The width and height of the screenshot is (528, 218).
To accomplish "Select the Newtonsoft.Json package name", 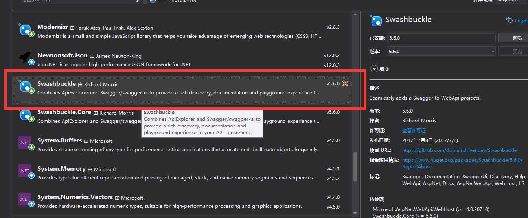I will point(63,55).
